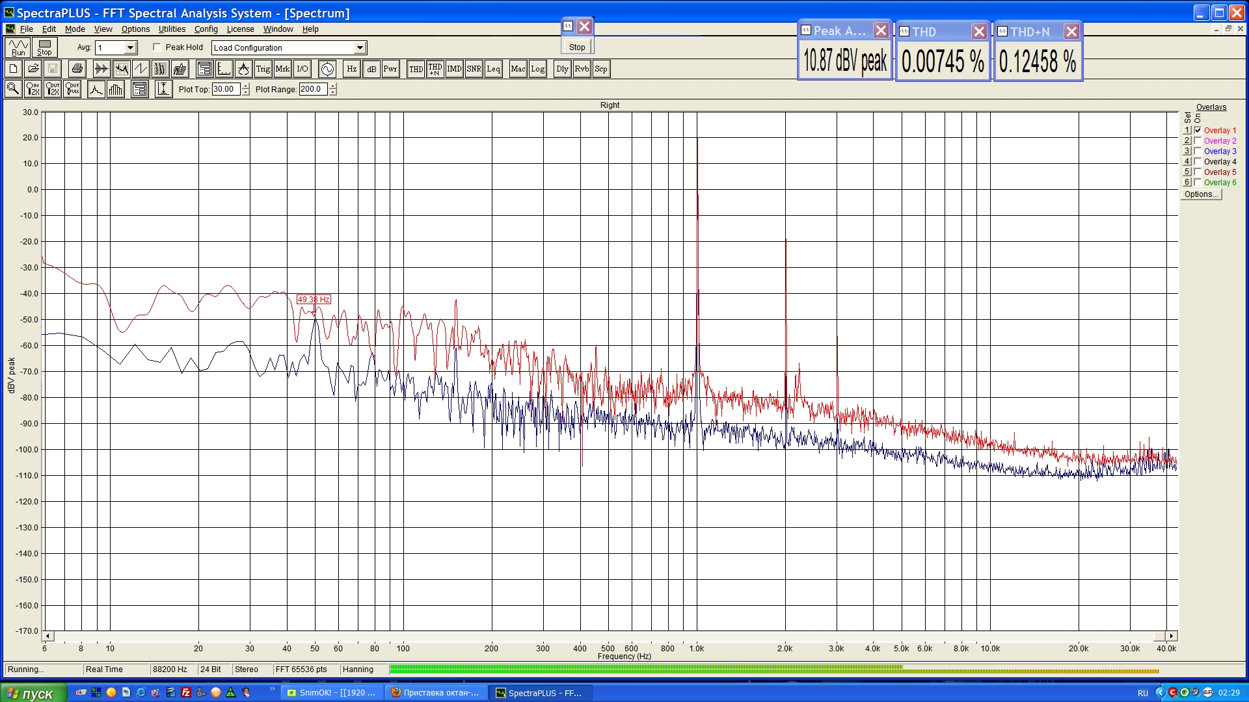Increase Plot Top with up spinner
This screenshot has width=1249, height=702.
click(246, 86)
